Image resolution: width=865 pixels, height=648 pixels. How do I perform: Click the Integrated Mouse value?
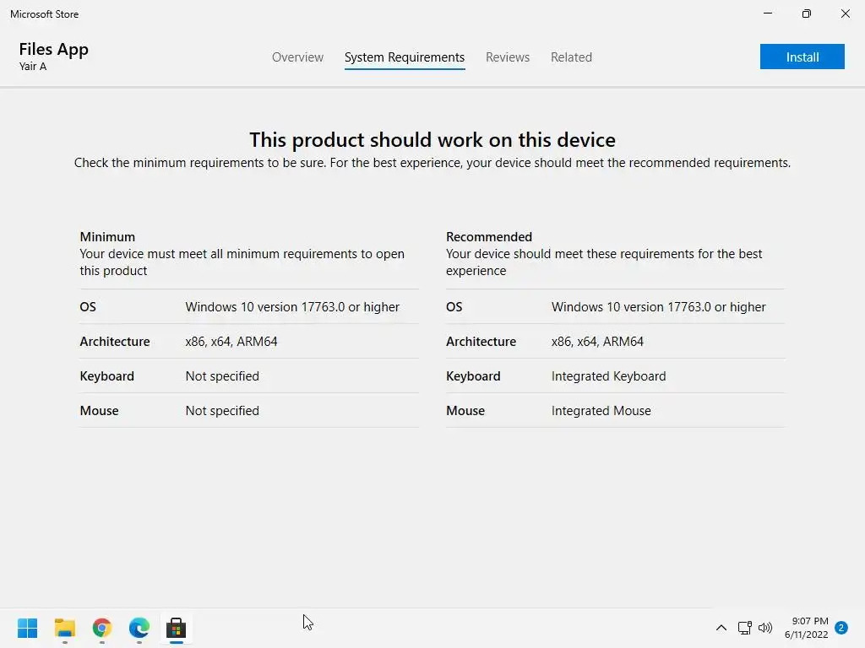point(601,411)
